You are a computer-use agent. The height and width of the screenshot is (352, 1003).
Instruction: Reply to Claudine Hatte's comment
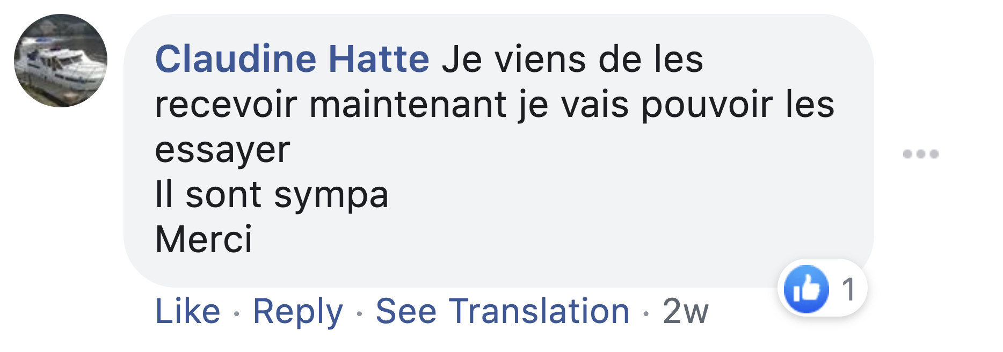[x=297, y=311]
